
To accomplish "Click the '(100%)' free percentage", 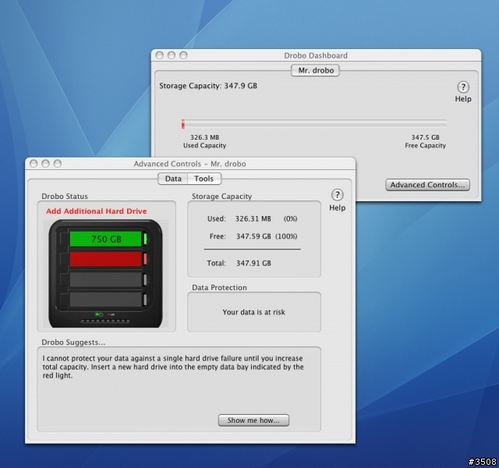I will (x=286, y=236).
